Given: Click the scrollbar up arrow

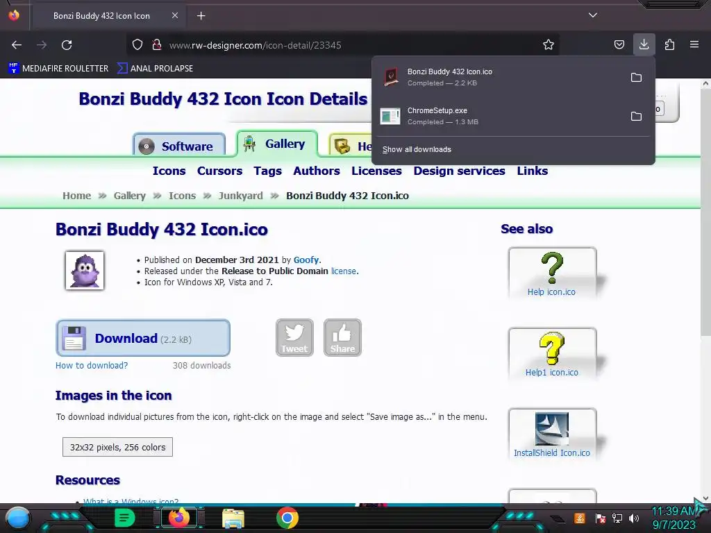Looking at the screenshot, I should click(705, 84).
